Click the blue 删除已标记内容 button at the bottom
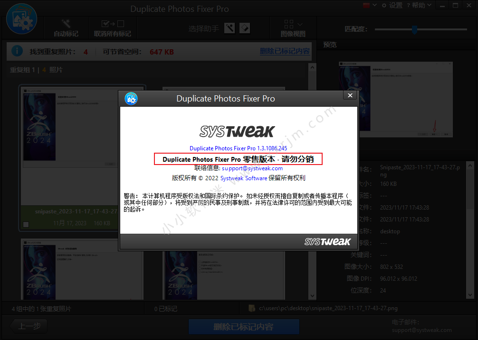Image resolution: width=478 pixels, height=340 pixels. pos(244,327)
